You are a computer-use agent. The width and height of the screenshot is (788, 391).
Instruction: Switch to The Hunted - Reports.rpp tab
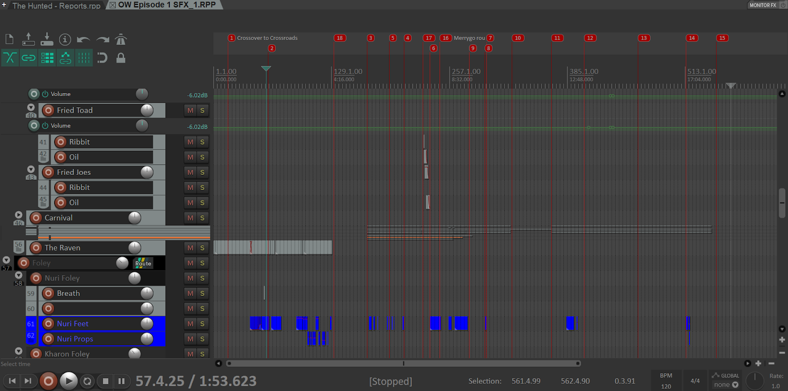tap(56, 5)
